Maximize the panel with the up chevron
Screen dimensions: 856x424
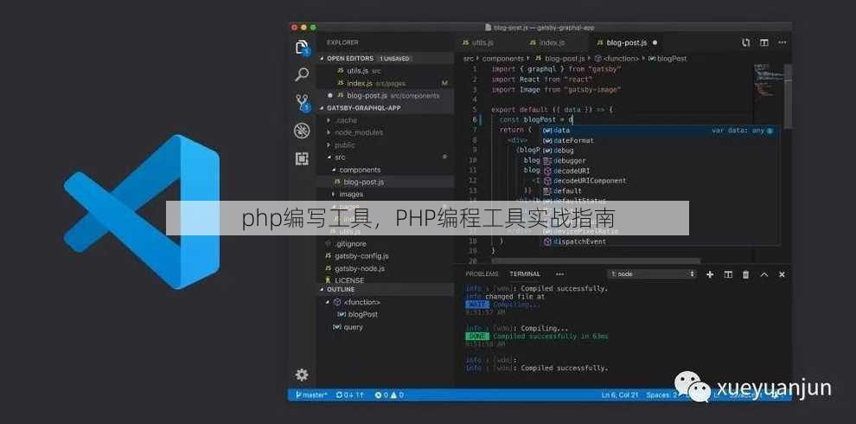[x=763, y=274]
